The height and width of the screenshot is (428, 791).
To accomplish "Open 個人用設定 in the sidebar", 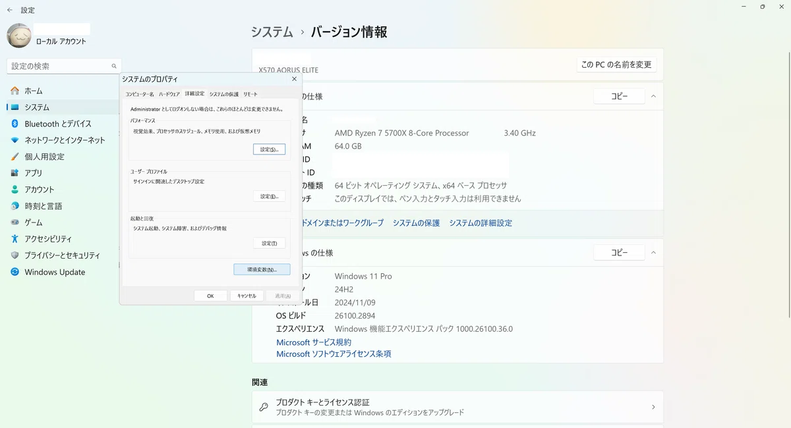I will click(x=63, y=157).
